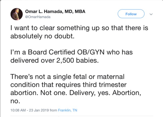Click Omar Hamada's profile avatar photo

[x=17, y=14]
